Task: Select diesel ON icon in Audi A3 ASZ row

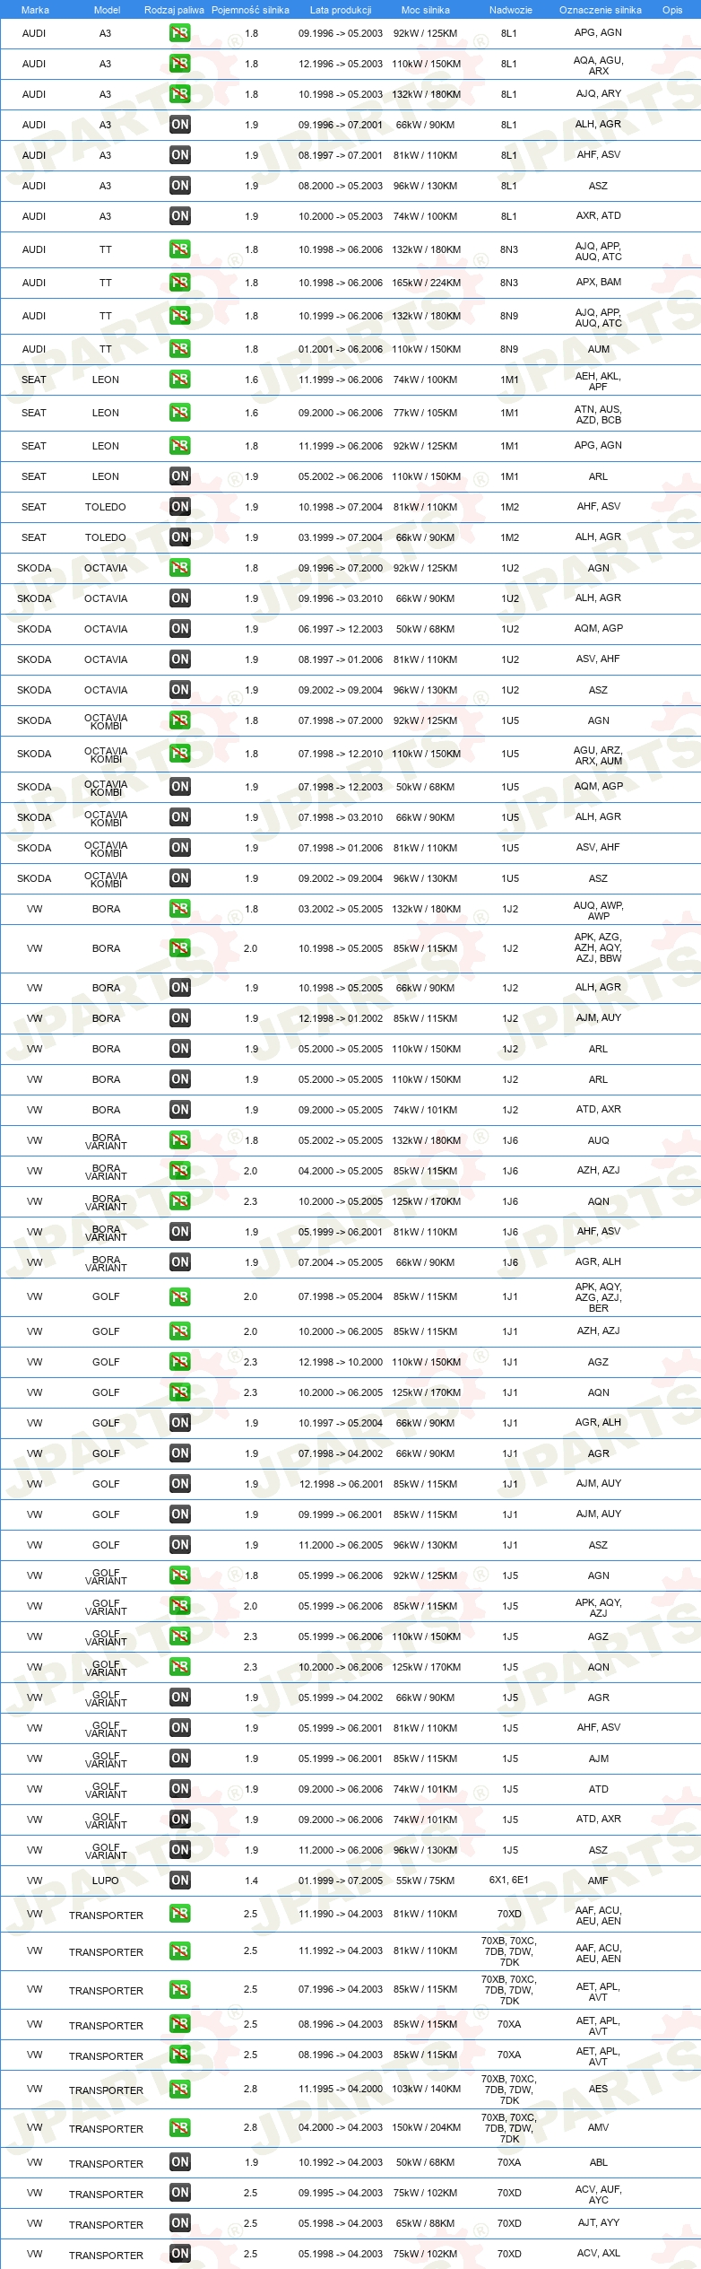Action: [180, 186]
